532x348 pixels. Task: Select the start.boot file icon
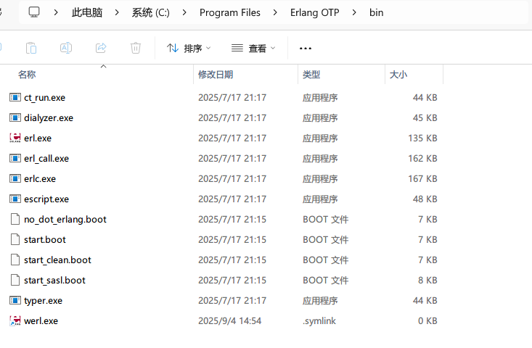pos(15,239)
